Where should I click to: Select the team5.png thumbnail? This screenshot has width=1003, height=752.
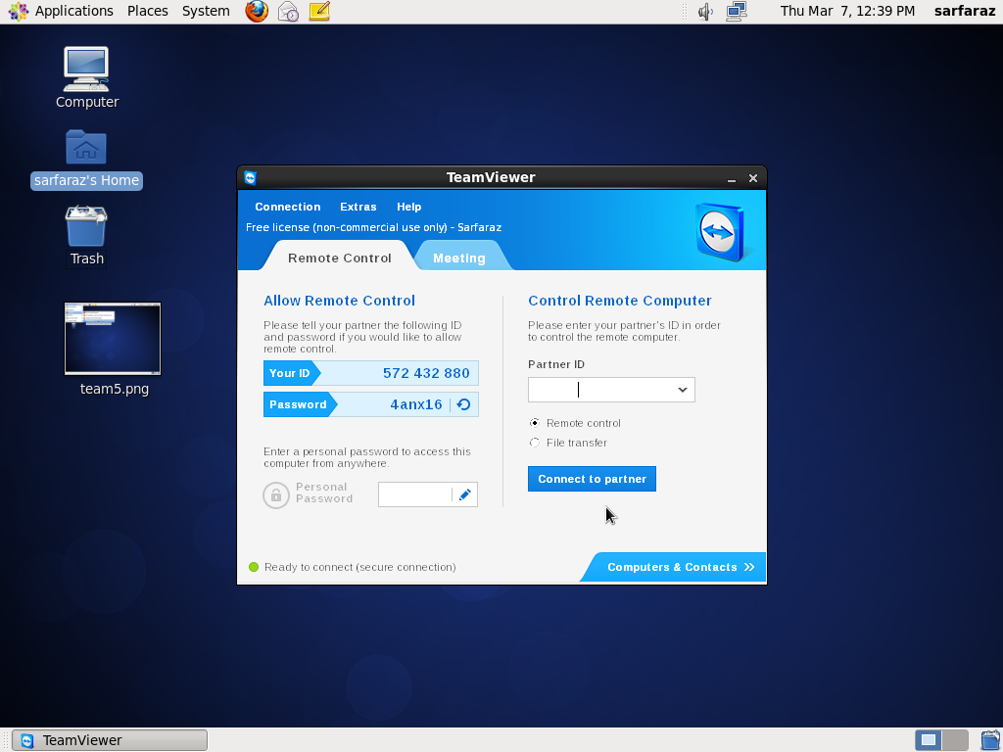click(x=113, y=338)
